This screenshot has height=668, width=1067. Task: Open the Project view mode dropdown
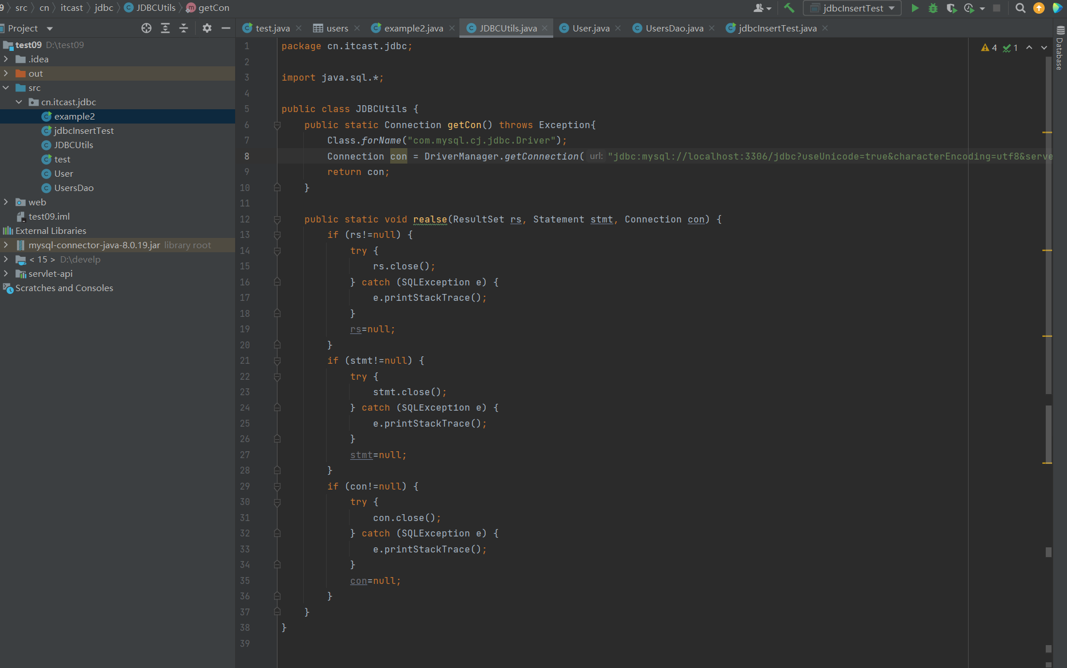point(50,29)
